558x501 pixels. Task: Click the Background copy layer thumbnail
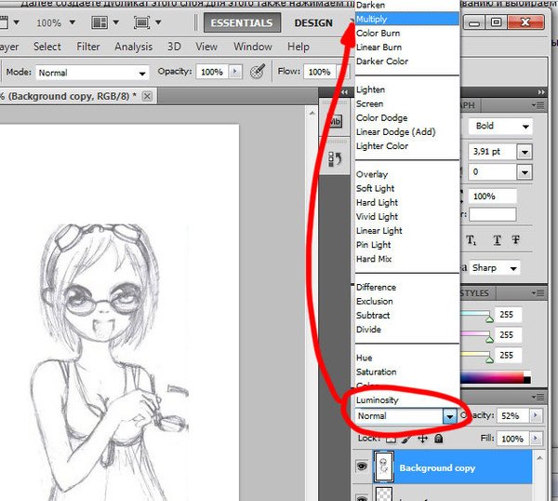[x=384, y=467]
